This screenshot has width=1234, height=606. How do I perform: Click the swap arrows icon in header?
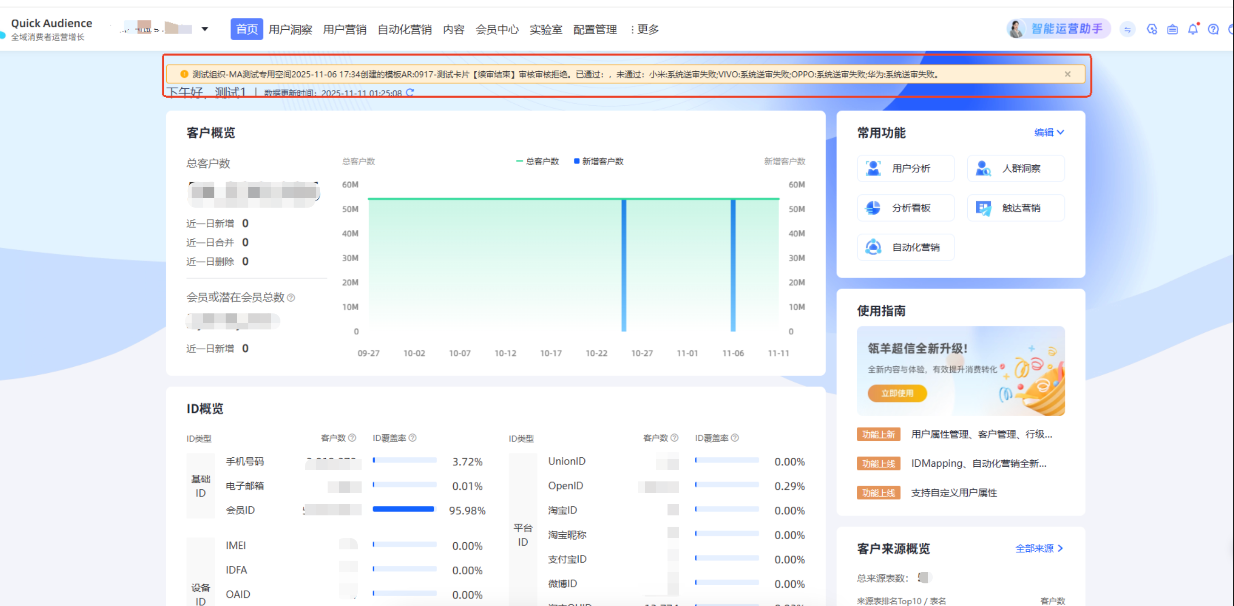point(1127,30)
